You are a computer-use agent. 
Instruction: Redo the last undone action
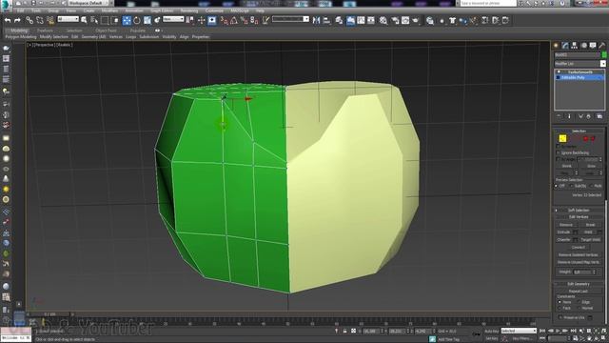point(17,20)
